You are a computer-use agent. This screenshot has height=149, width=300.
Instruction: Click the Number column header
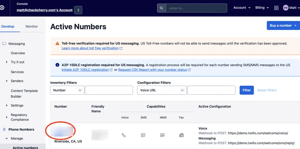61,106
